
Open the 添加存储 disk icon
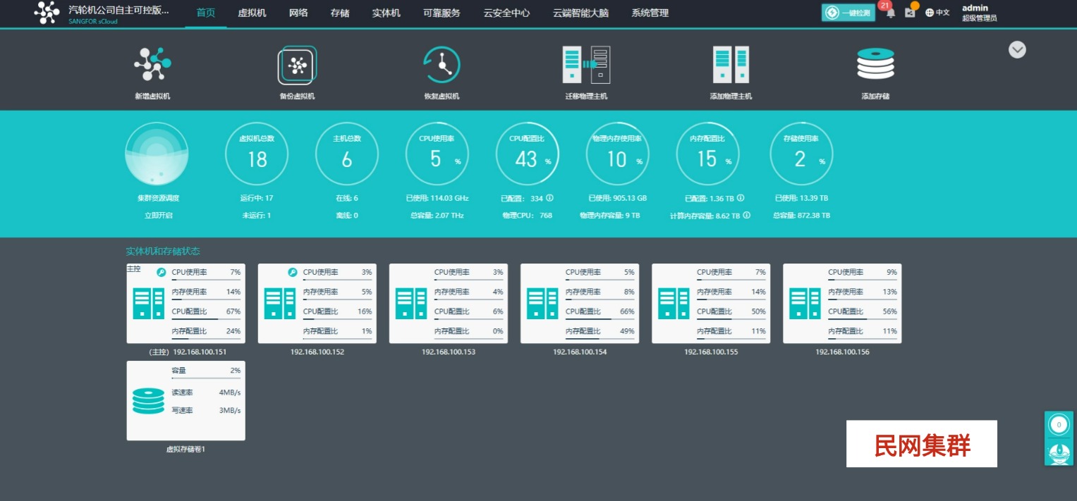tap(875, 65)
